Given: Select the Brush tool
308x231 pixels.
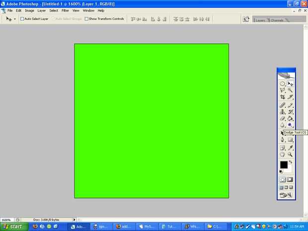Looking at the screenshot, I should pyautogui.click(x=290, y=105).
